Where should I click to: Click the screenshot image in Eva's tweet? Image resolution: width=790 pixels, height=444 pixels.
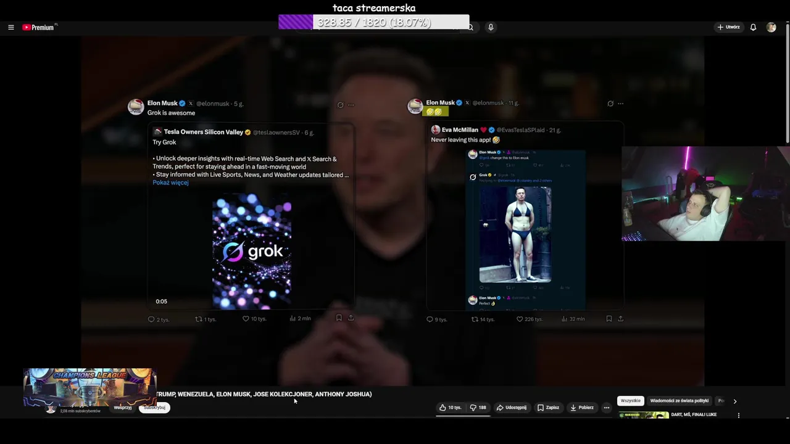[x=525, y=229]
